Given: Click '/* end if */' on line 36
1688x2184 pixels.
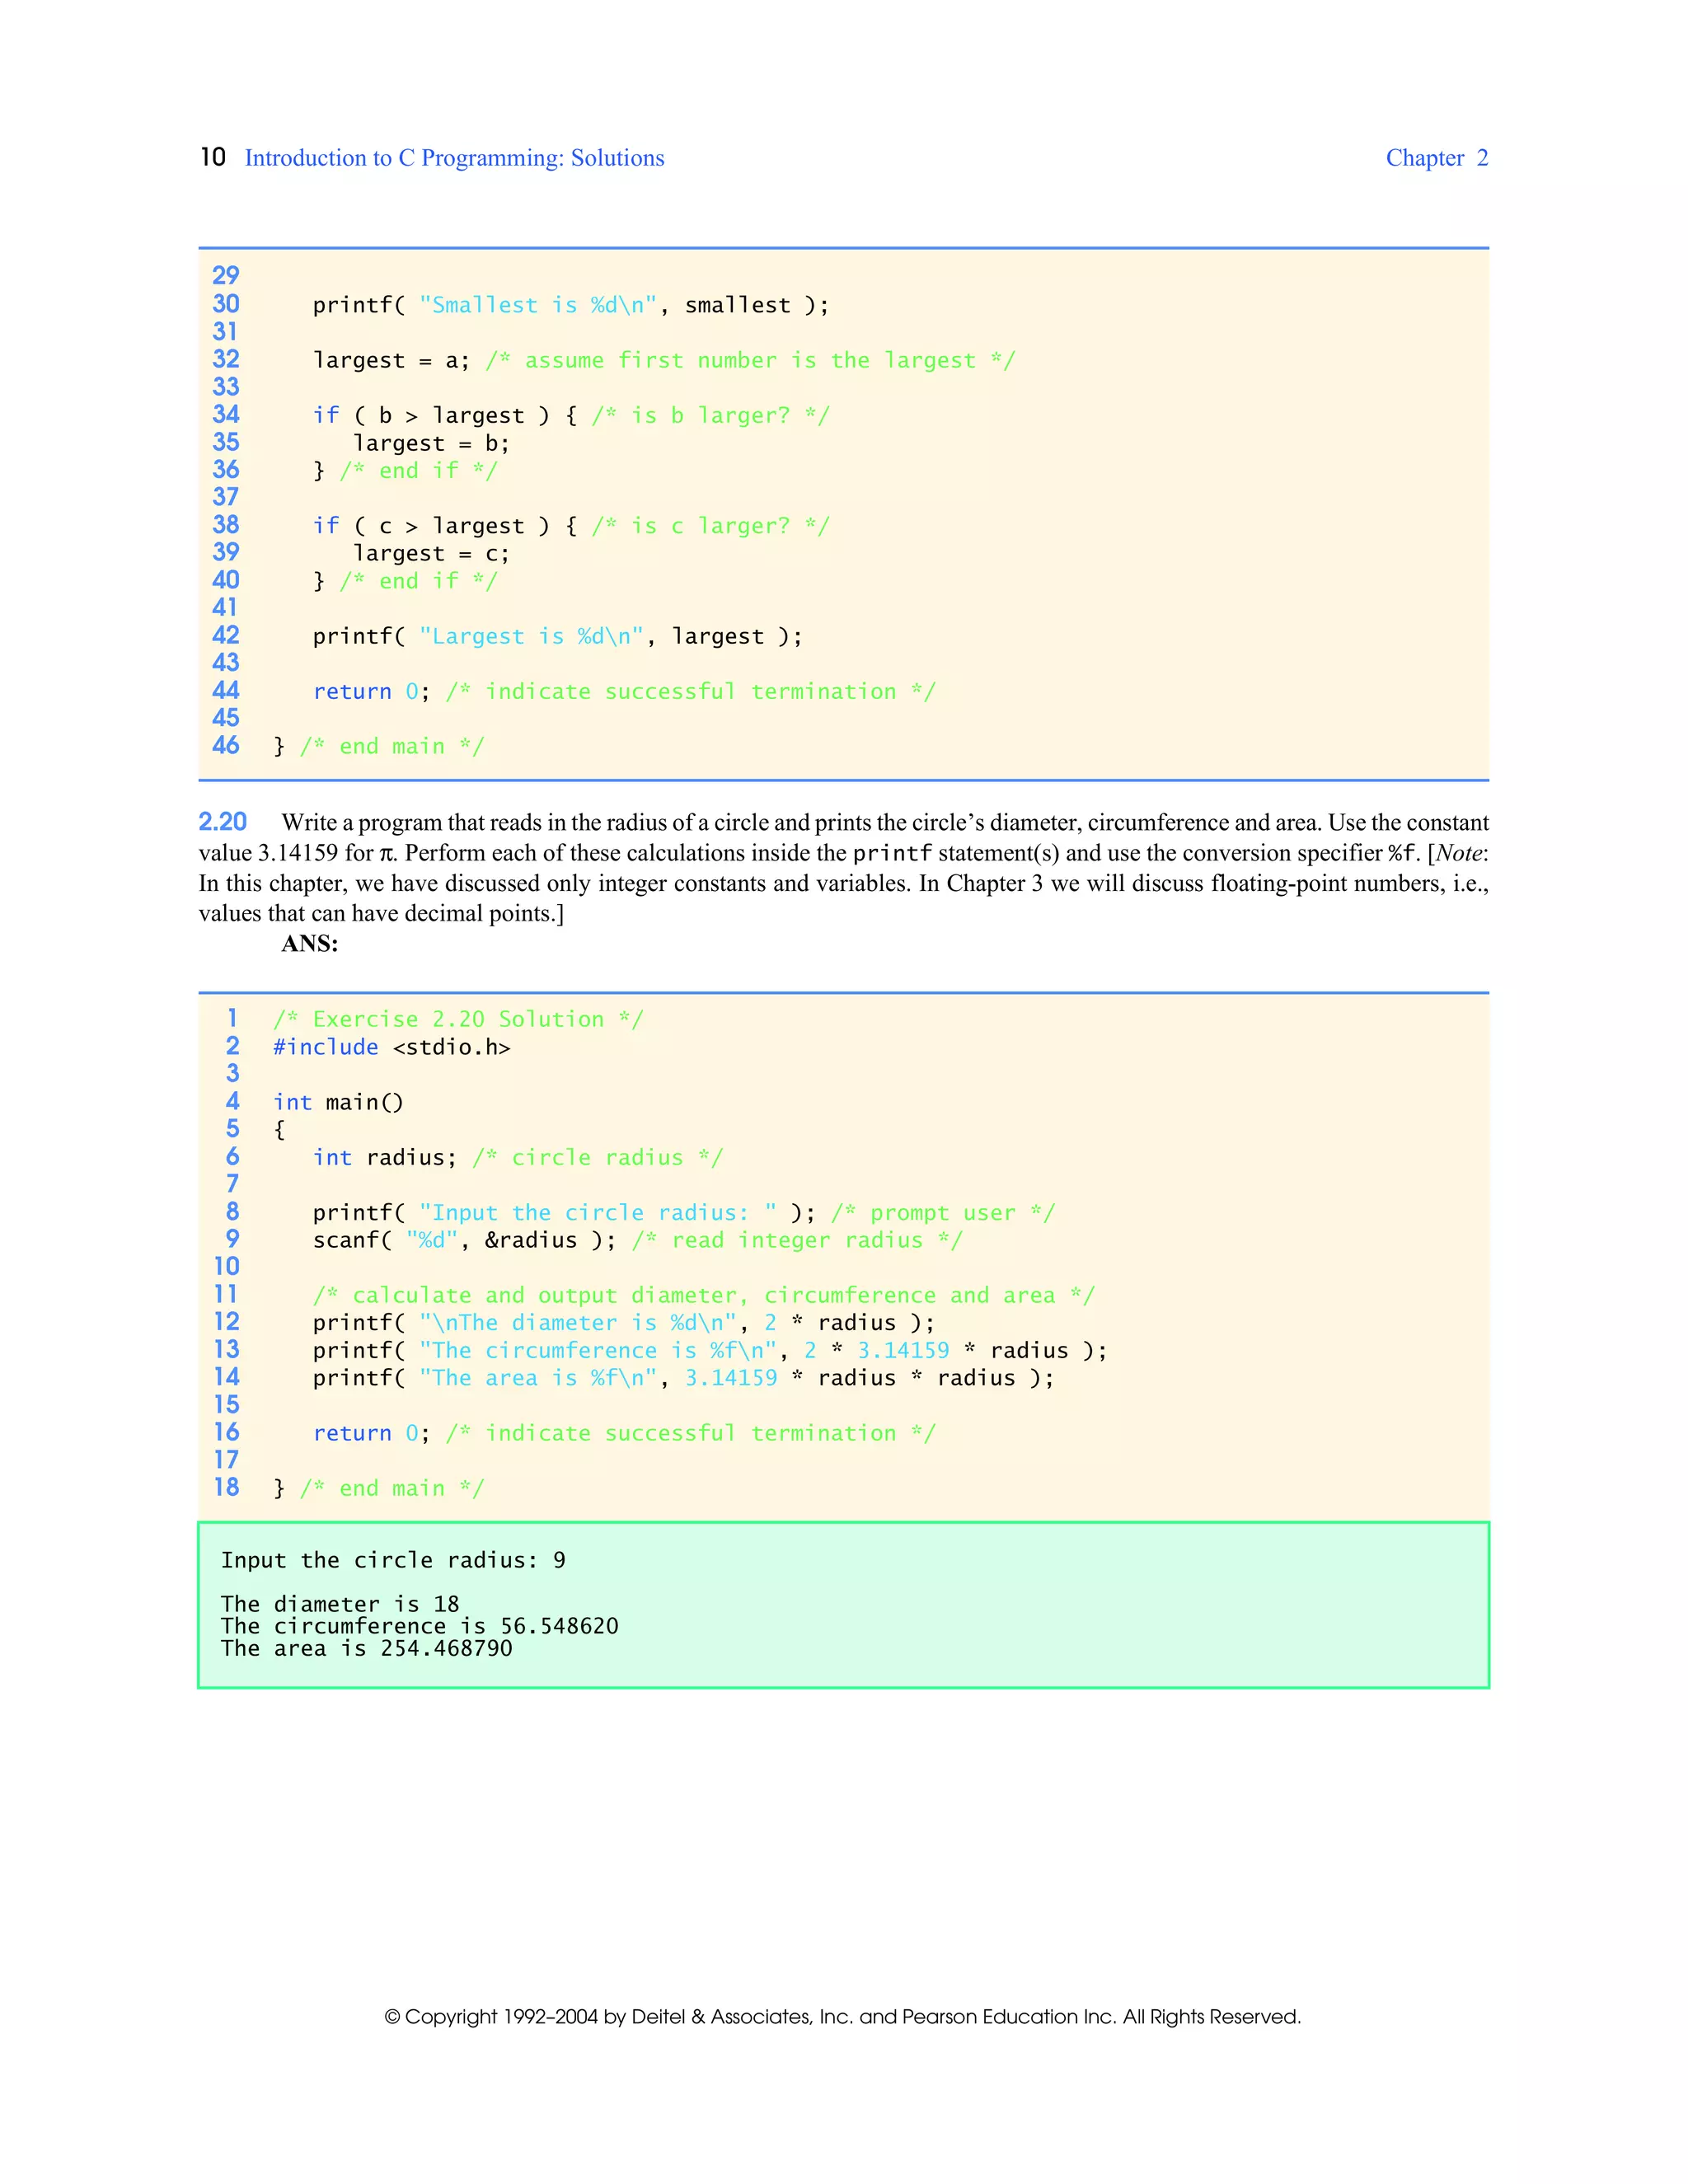Looking at the screenshot, I should tap(418, 470).
